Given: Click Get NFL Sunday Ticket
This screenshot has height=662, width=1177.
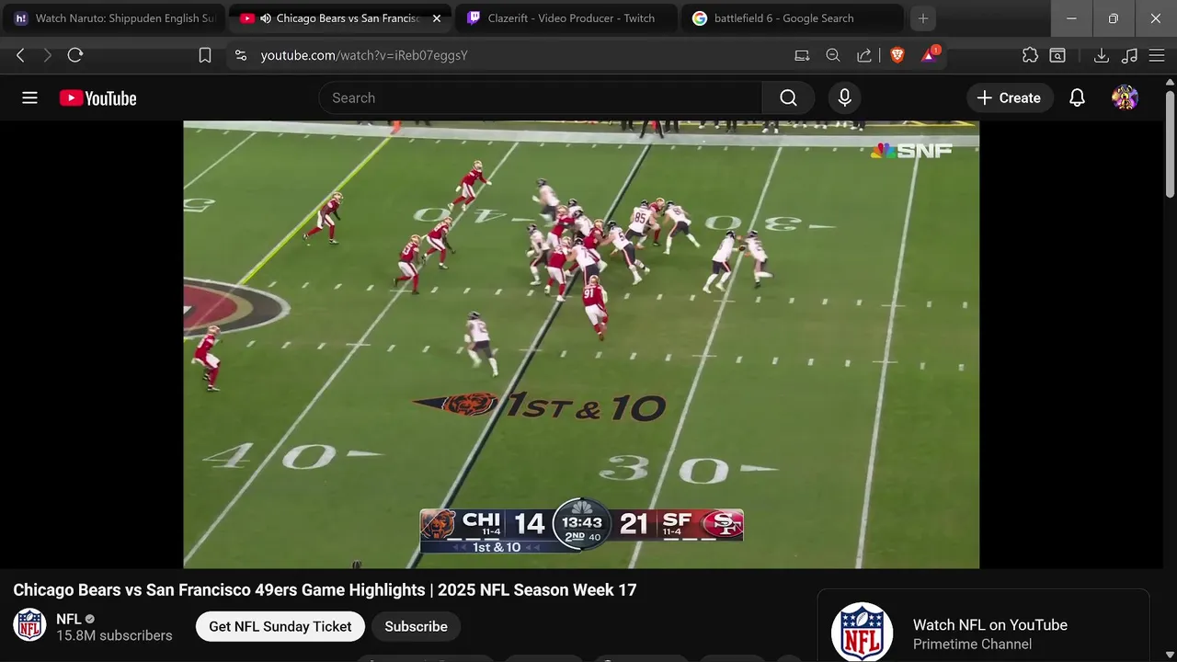Looking at the screenshot, I should click(280, 626).
